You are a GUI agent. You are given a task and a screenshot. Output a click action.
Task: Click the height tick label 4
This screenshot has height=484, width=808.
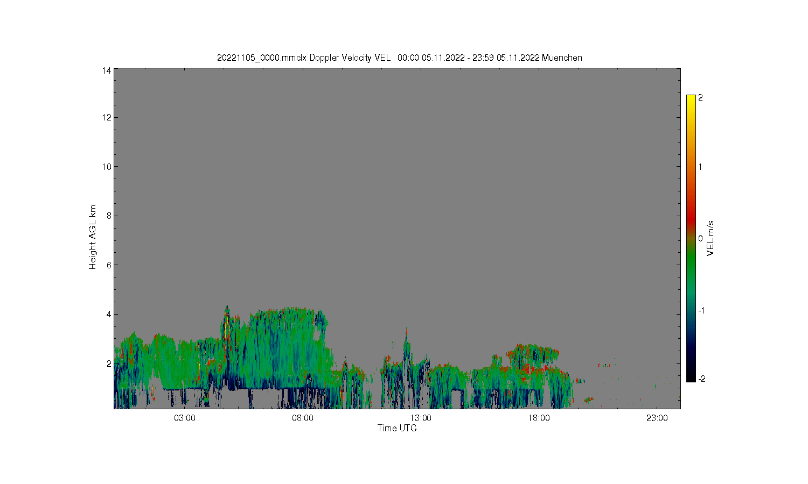108,314
